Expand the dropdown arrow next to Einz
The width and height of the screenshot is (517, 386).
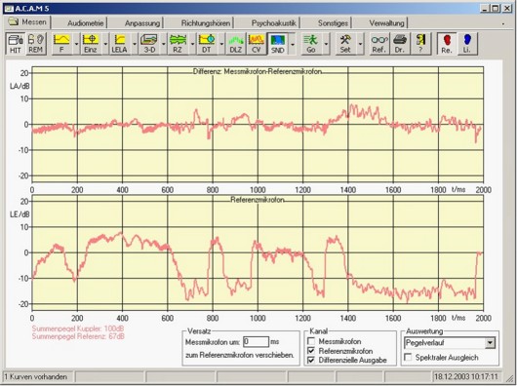click(x=105, y=44)
